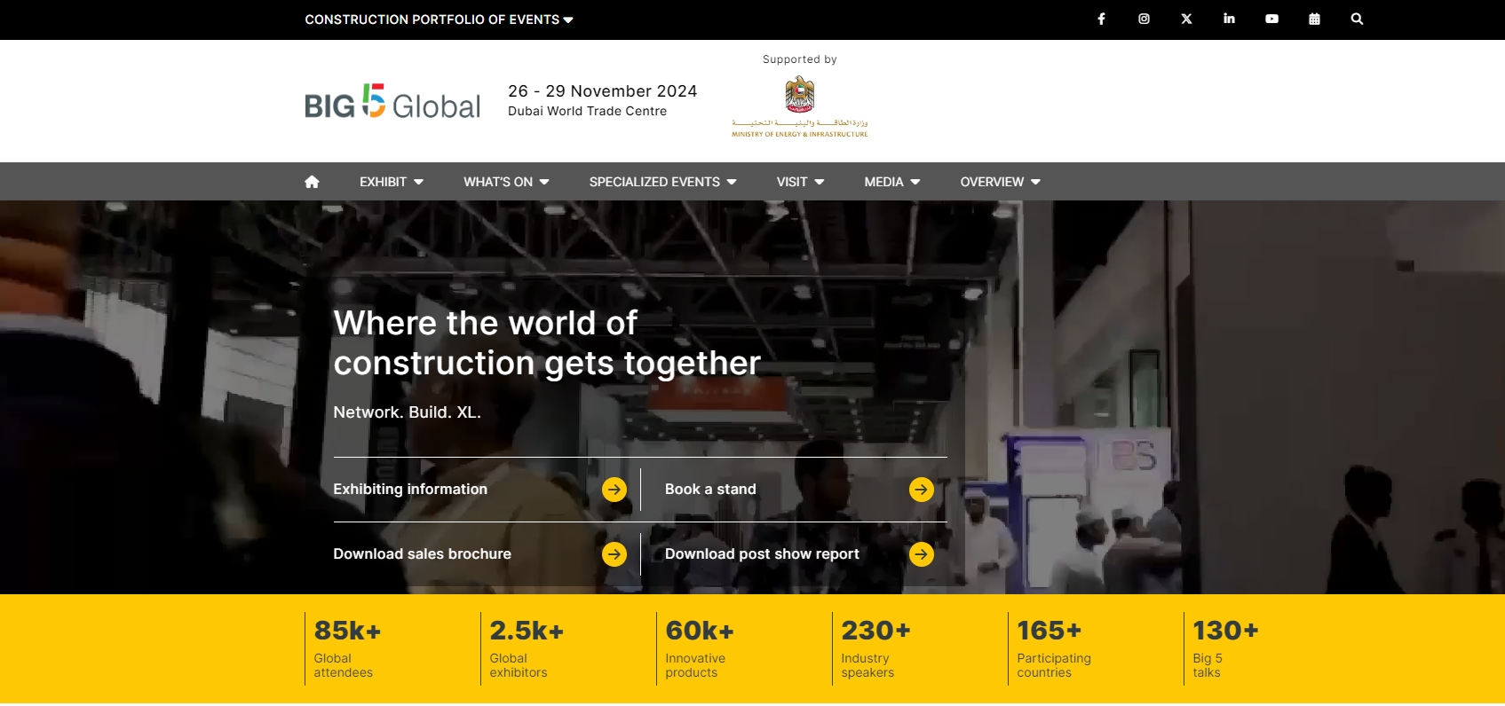Click the calendar icon in top bar
This screenshot has width=1505, height=706.
(1314, 19)
